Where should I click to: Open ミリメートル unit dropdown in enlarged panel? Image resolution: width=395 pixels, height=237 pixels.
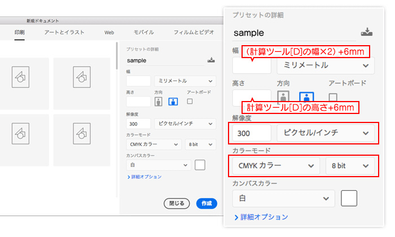(326, 65)
